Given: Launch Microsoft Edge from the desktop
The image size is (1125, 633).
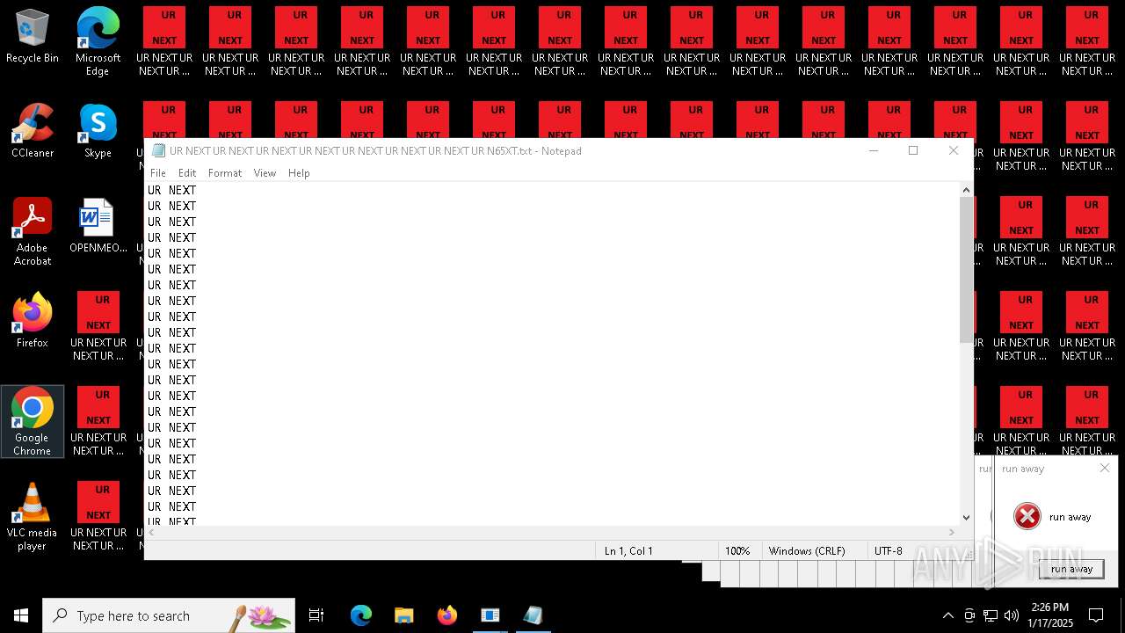Looking at the screenshot, I should [x=98, y=41].
